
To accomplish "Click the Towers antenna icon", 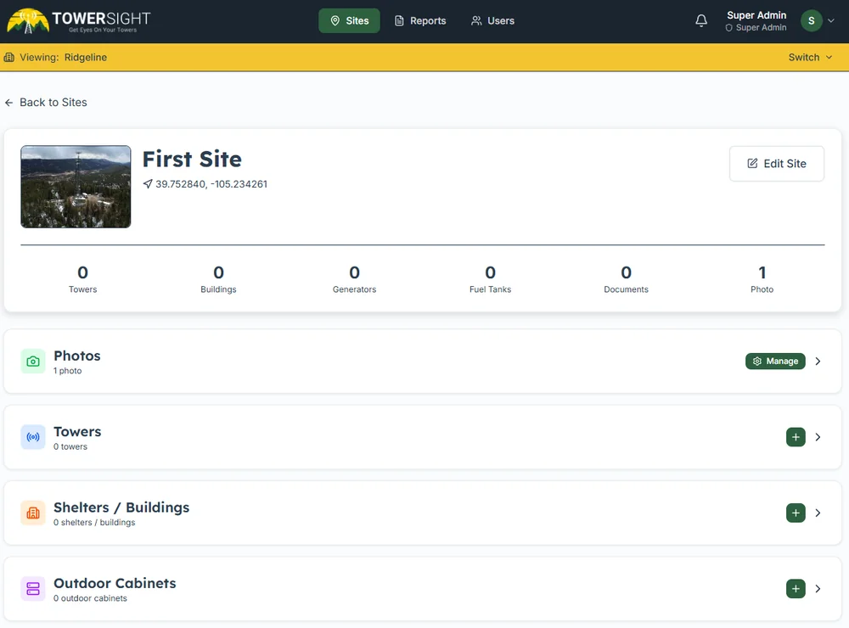I will tap(33, 437).
